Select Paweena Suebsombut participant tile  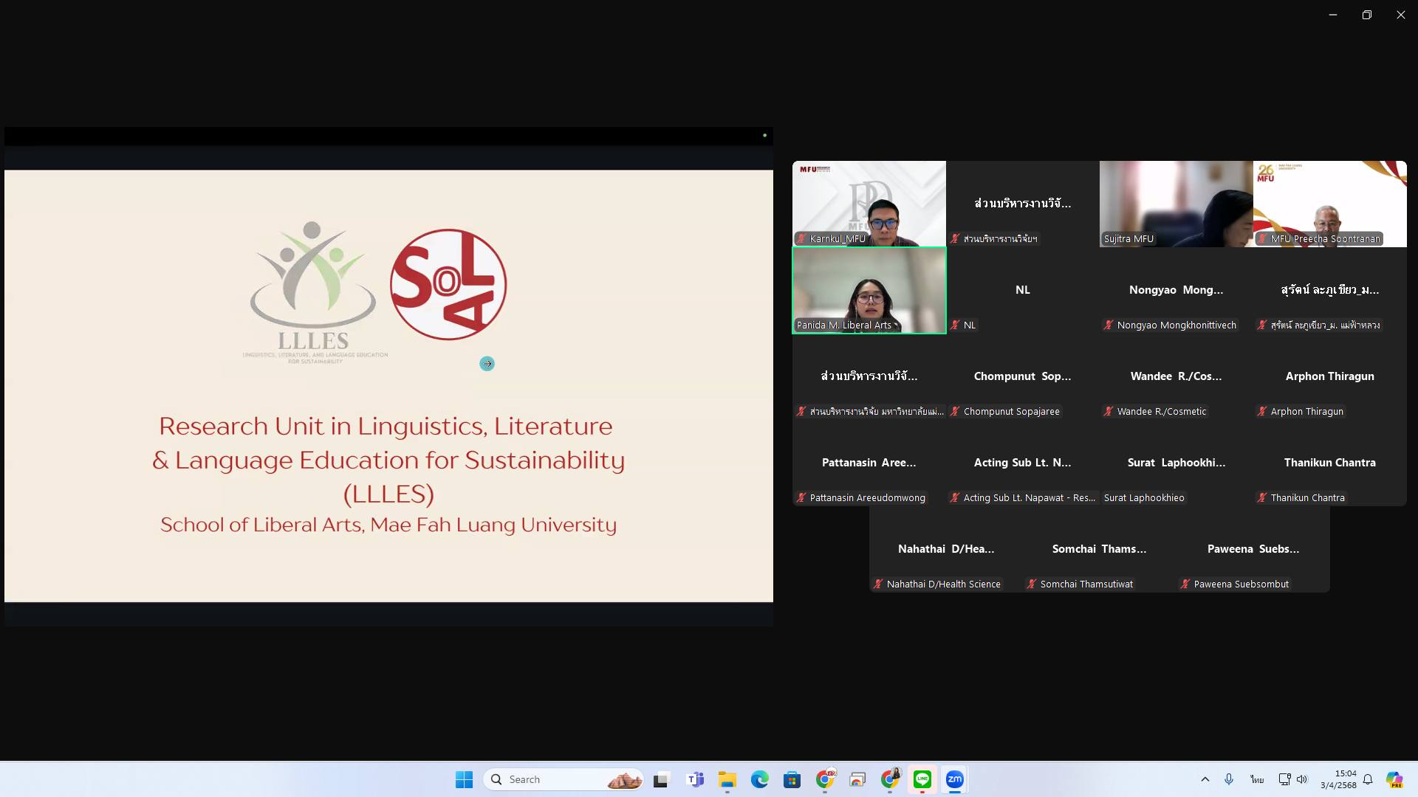coord(1253,549)
